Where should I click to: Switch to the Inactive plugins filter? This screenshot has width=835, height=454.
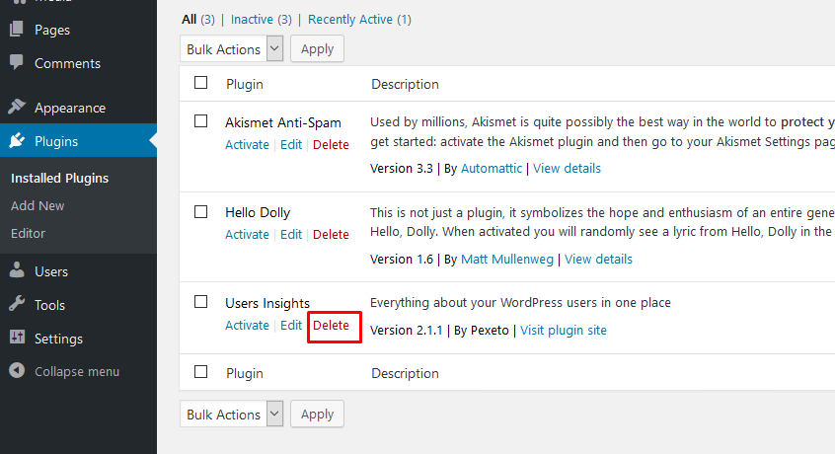[252, 19]
